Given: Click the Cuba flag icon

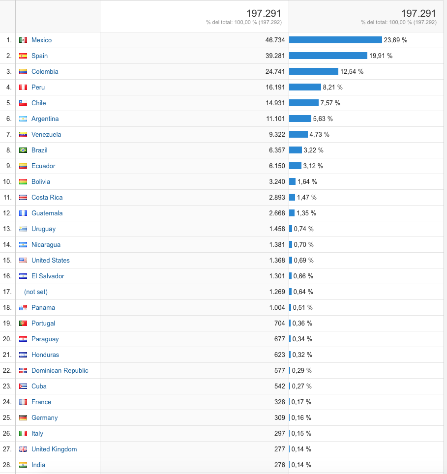Looking at the screenshot, I should [x=23, y=386].
